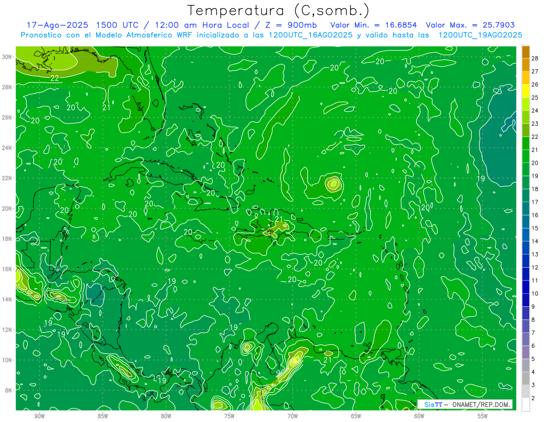Click the legend scale label "17"
This screenshot has height=422, width=547.
[x=535, y=202]
